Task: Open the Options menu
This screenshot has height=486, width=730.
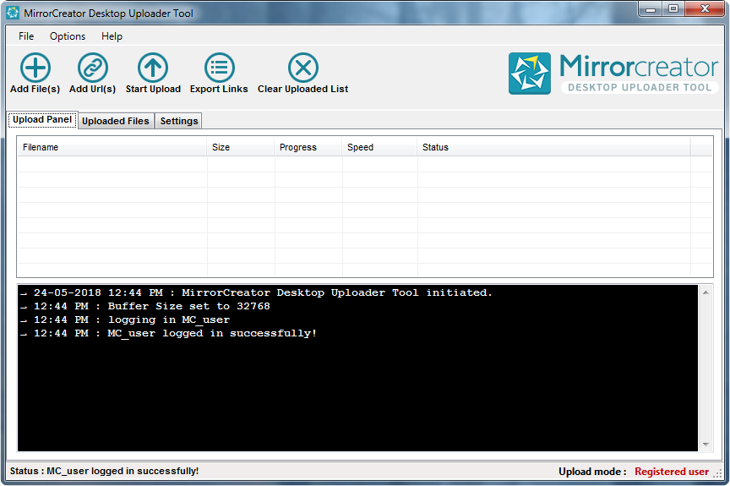Action: pyautogui.click(x=68, y=36)
